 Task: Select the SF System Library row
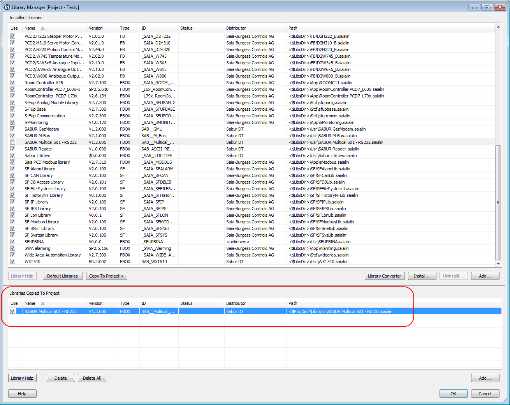point(251,235)
